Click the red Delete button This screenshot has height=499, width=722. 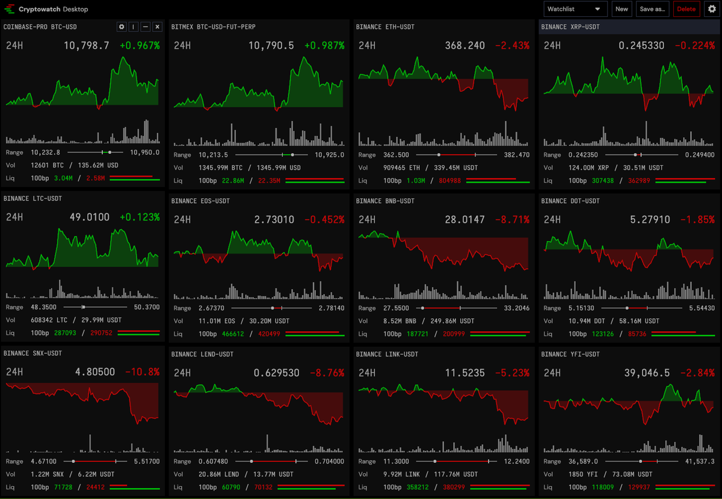click(686, 9)
